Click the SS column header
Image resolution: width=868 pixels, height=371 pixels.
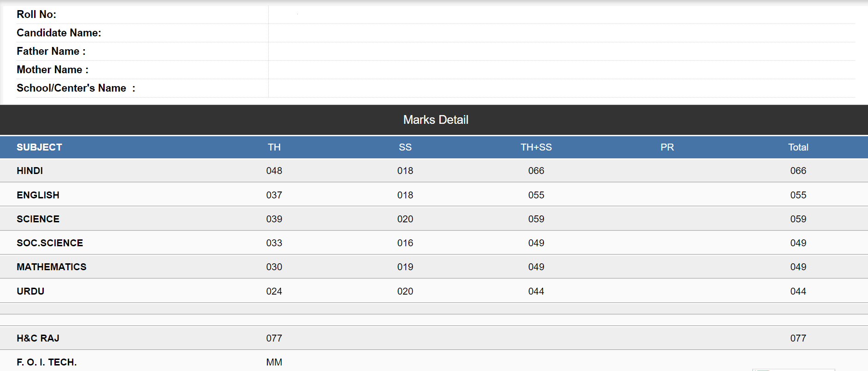click(x=405, y=147)
